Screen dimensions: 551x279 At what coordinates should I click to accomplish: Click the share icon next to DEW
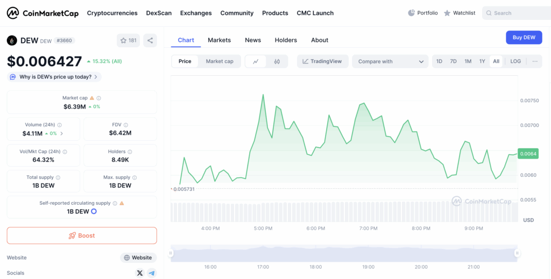[150, 40]
